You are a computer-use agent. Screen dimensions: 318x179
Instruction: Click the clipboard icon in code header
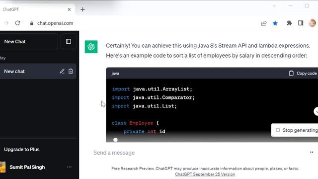(291, 73)
